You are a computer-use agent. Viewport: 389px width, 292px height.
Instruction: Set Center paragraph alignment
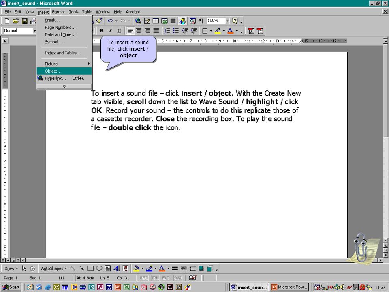click(139, 31)
